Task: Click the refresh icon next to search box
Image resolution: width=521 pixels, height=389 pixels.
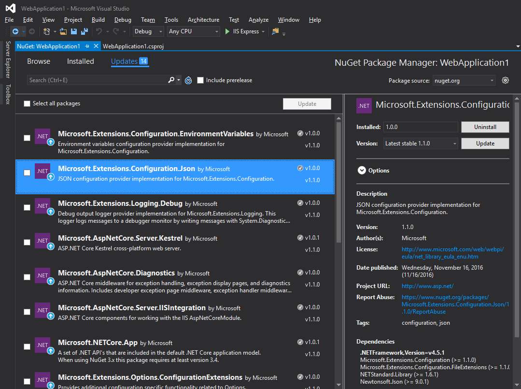Action: (188, 80)
